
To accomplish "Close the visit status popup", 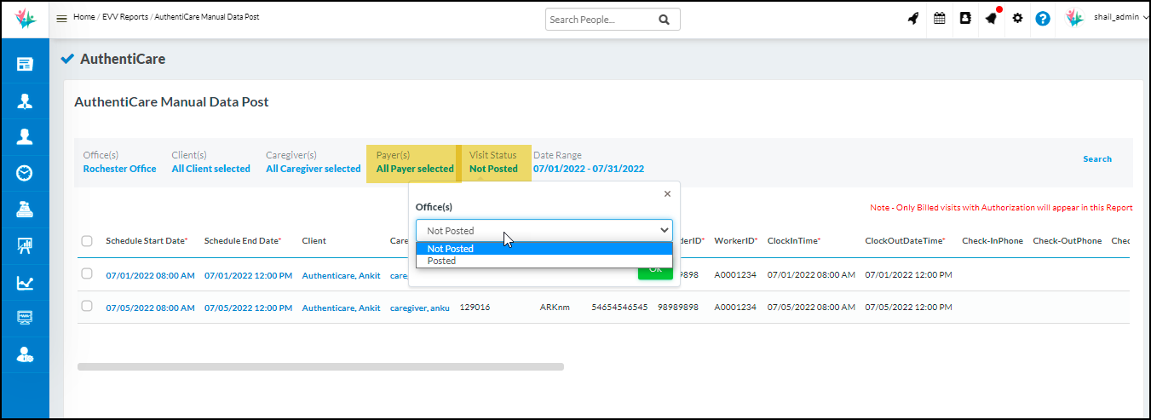I will pos(667,193).
